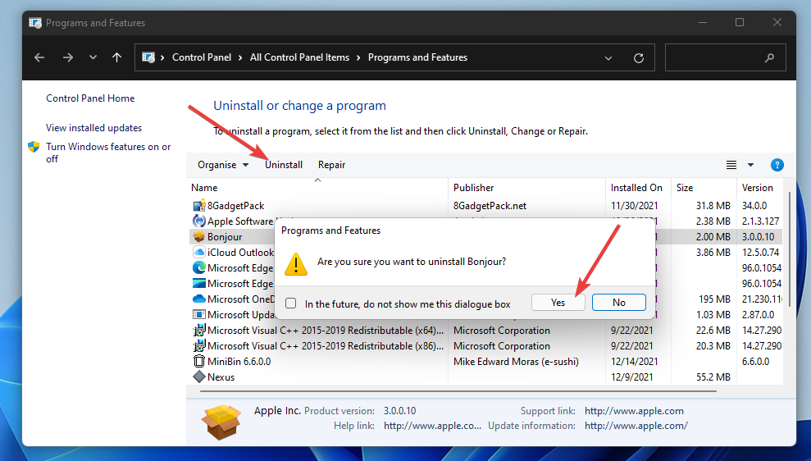Click the iCloud Outlook icon

point(199,253)
